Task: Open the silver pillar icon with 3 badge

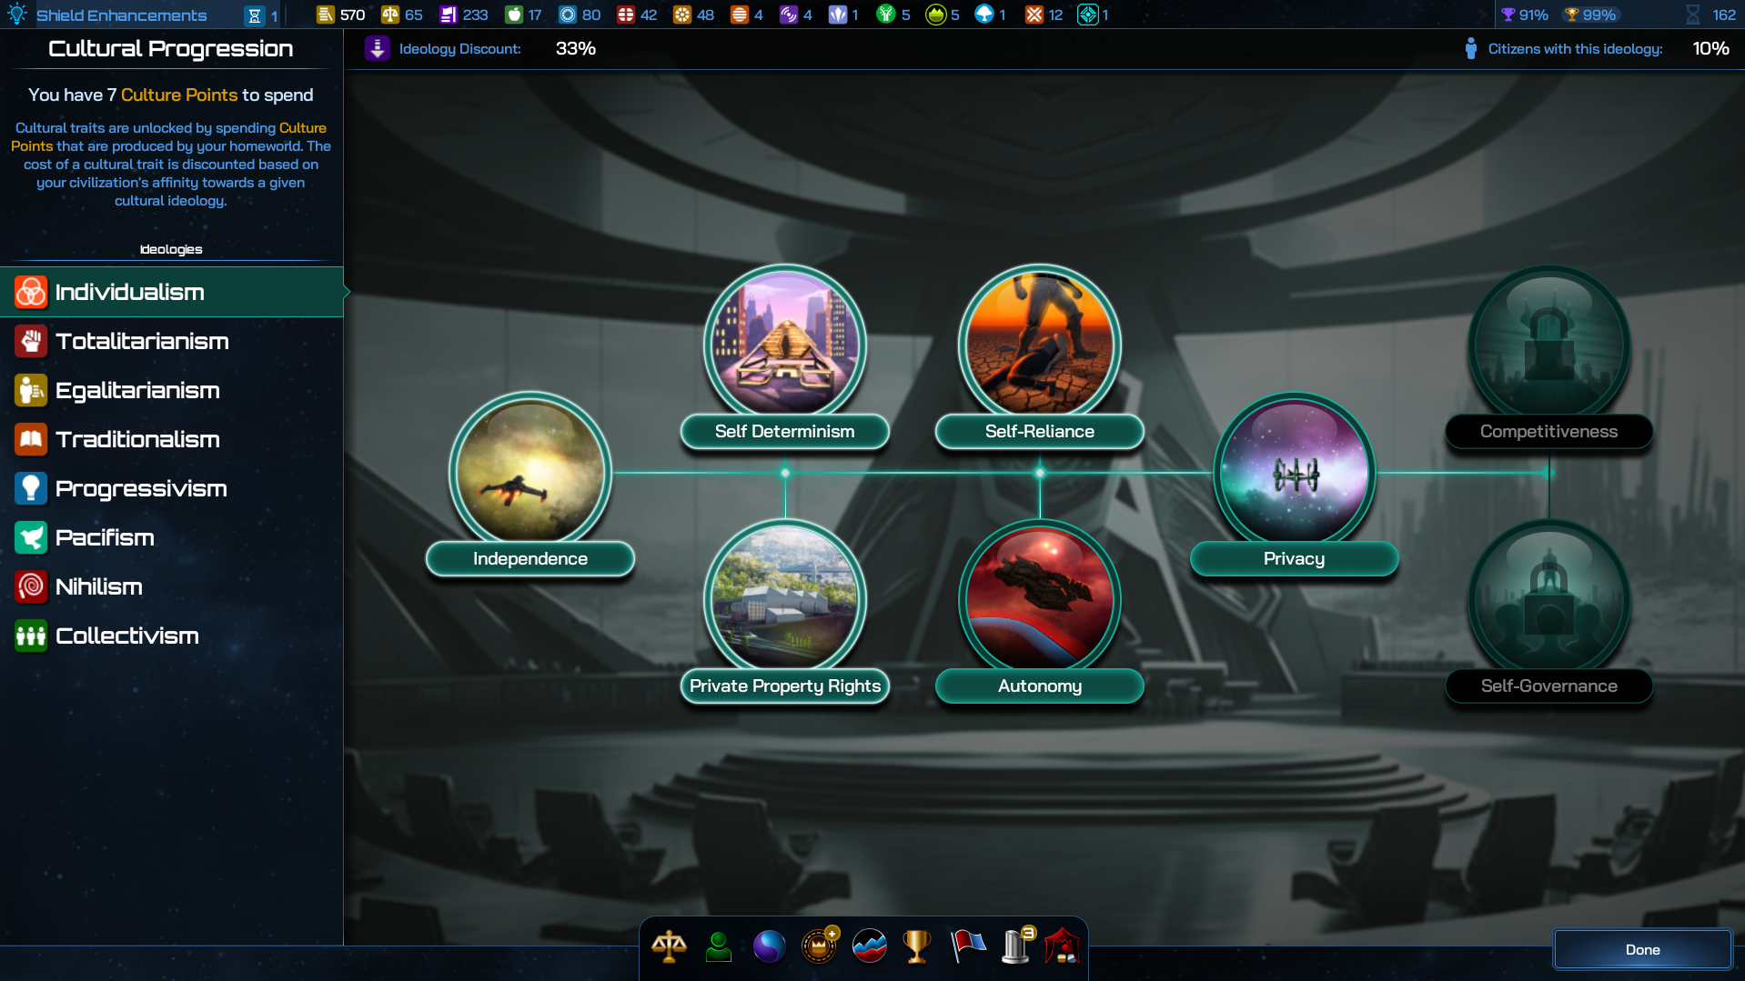Action: pyautogui.click(x=1015, y=946)
